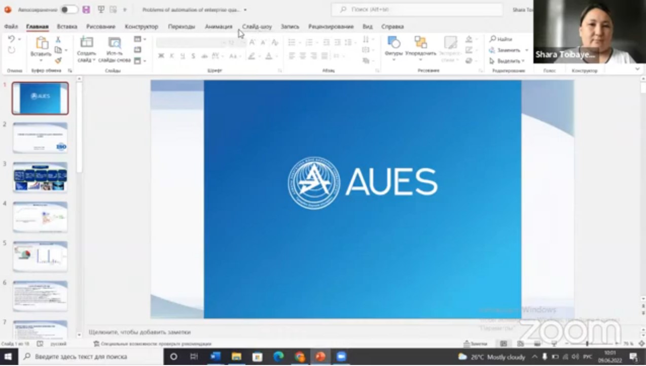Image resolution: width=646 pixels, height=366 pixels.
Task: Click the notes area Щелкните, чтобы добавить заметки
Action: click(x=140, y=332)
